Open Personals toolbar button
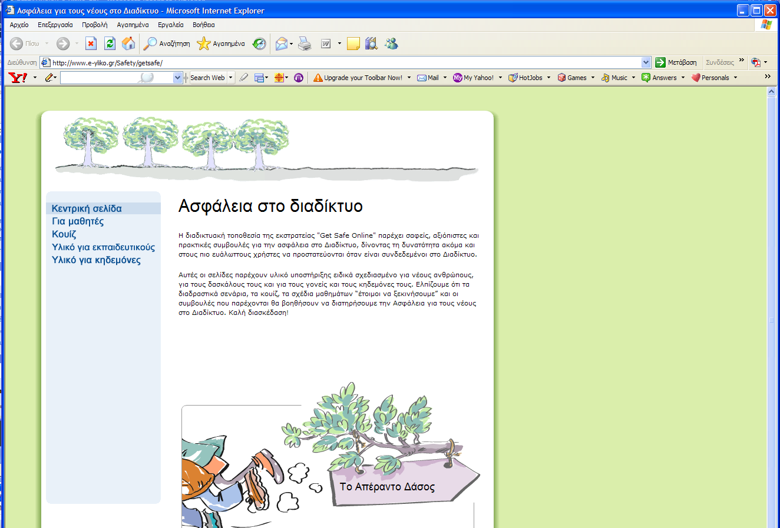This screenshot has height=528, width=780. click(710, 78)
